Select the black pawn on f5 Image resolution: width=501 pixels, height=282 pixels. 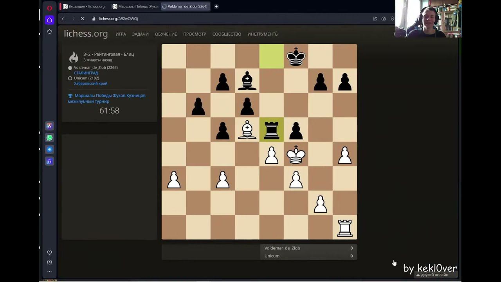pyautogui.click(x=296, y=129)
